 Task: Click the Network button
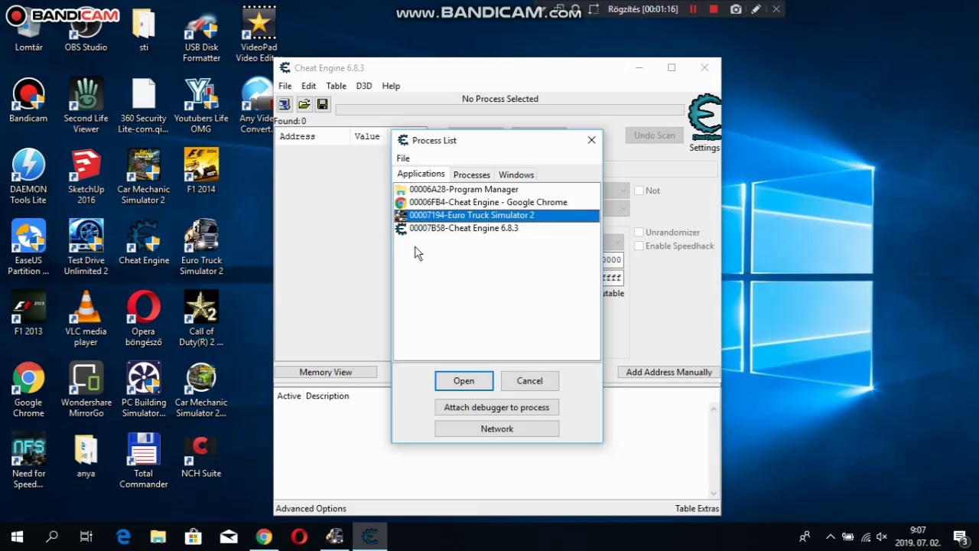[x=496, y=429]
